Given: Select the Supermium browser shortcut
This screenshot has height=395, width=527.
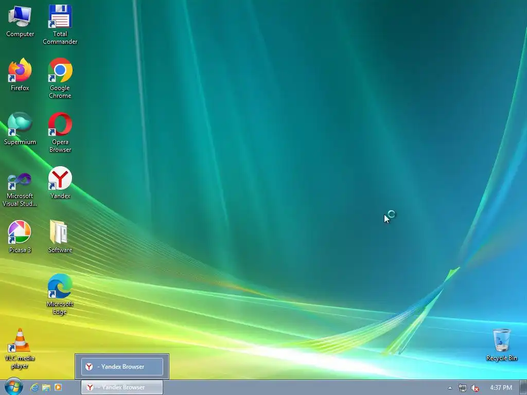Looking at the screenshot, I should 20,129.
